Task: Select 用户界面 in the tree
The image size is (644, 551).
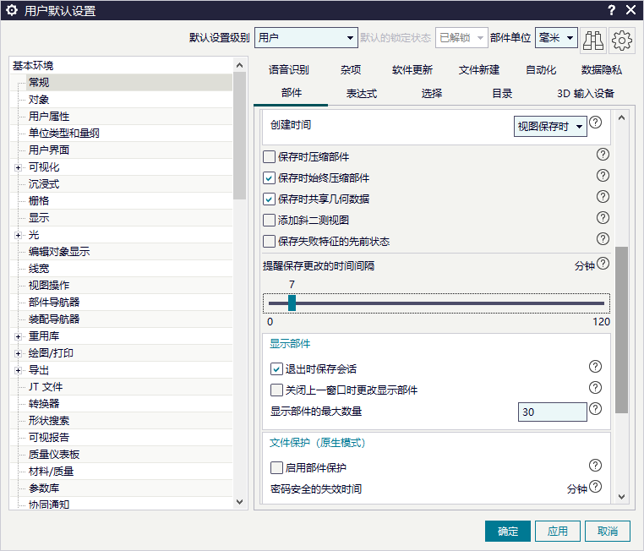Action: (49, 150)
